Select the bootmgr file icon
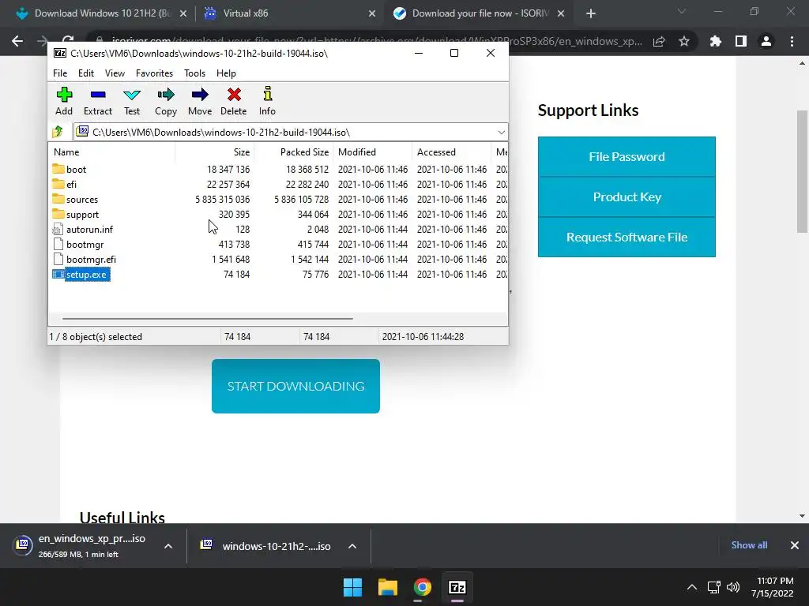Viewport: 809px width, 606px height. click(58, 245)
